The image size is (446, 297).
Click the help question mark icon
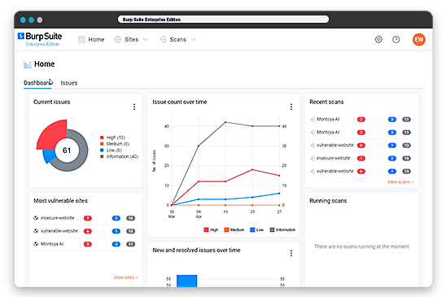(396, 40)
